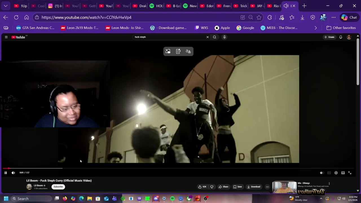
Task: Clear the YouTube search box text
Action: coord(208,37)
